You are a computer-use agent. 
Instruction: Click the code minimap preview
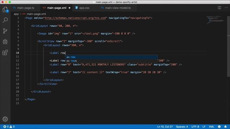point(215,20)
